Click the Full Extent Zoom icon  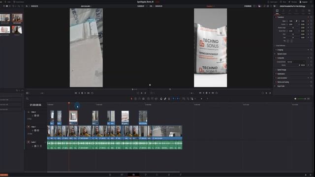tap(184, 99)
